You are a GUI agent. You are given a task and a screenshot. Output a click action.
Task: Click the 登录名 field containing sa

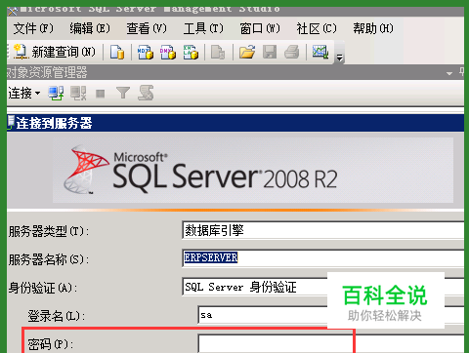(331, 315)
